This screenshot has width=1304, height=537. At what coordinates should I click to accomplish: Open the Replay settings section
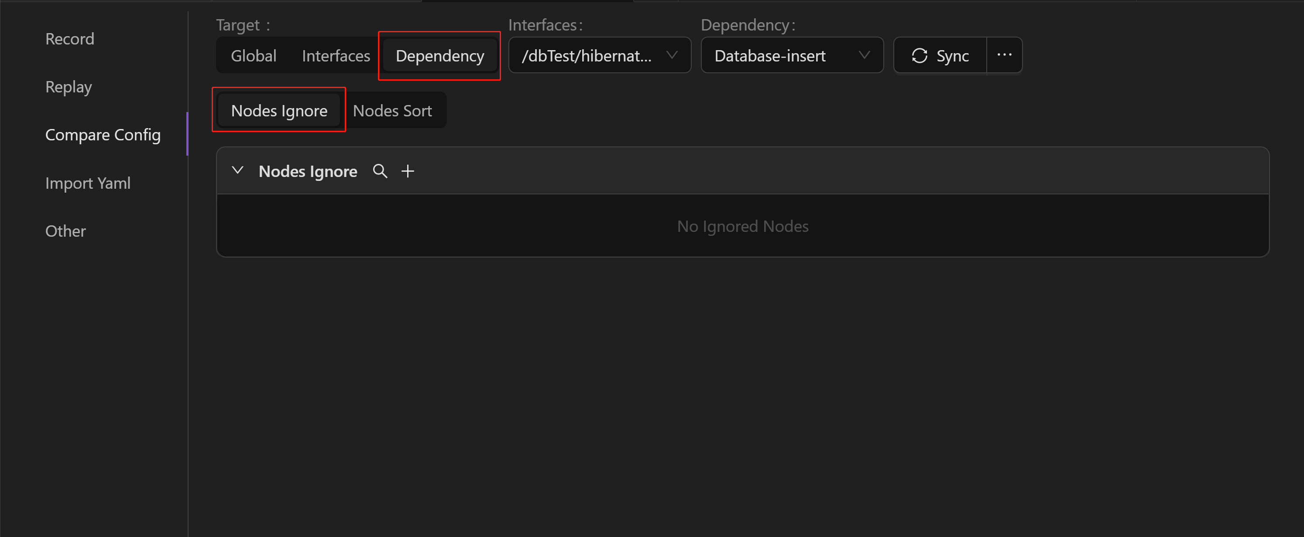pyautogui.click(x=69, y=87)
